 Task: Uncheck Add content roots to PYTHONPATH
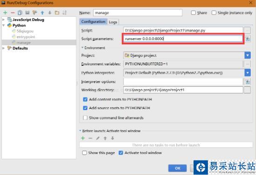point(85,99)
